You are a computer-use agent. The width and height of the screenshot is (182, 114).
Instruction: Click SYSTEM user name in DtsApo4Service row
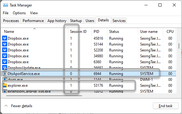pos(147,74)
